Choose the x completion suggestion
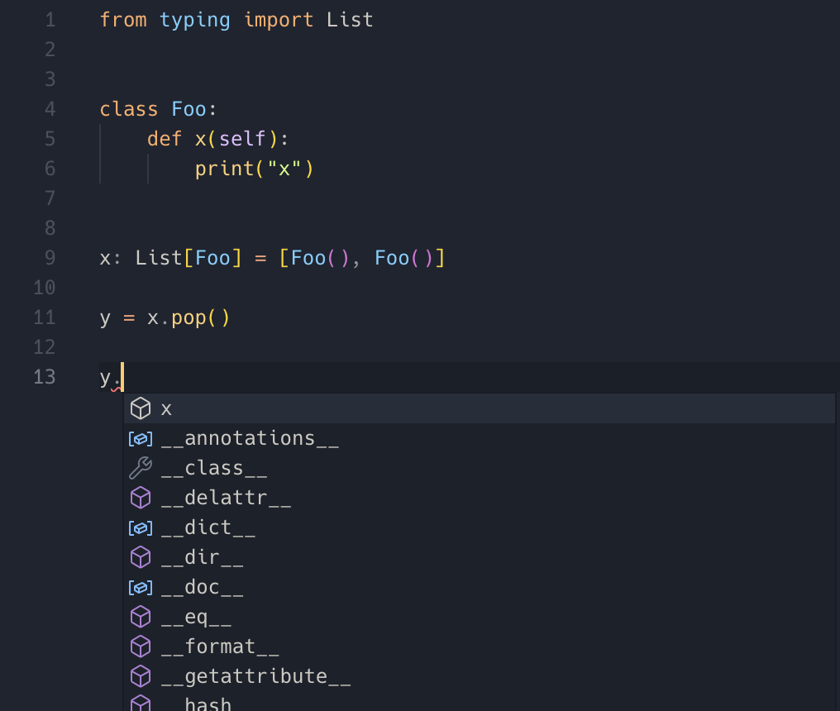840x711 pixels. (480, 408)
